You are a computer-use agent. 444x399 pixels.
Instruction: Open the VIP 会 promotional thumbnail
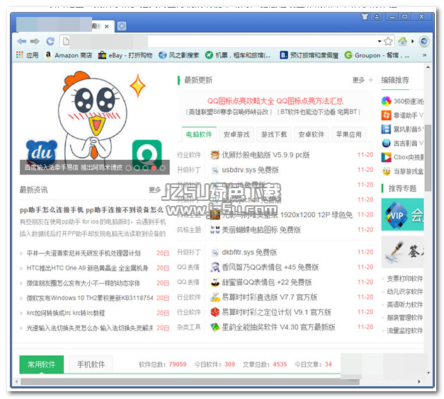pyautogui.click(x=402, y=214)
